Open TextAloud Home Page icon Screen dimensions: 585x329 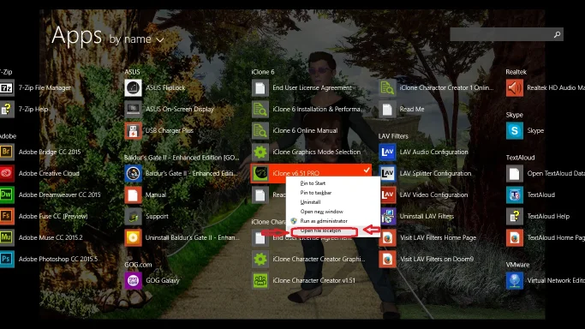pos(515,237)
